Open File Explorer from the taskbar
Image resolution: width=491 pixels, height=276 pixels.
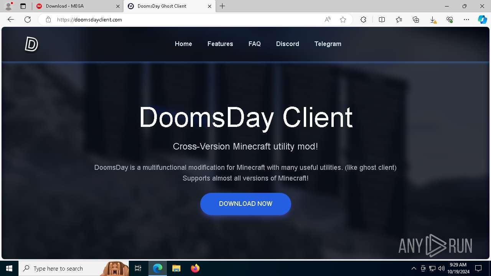pyautogui.click(x=176, y=268)
